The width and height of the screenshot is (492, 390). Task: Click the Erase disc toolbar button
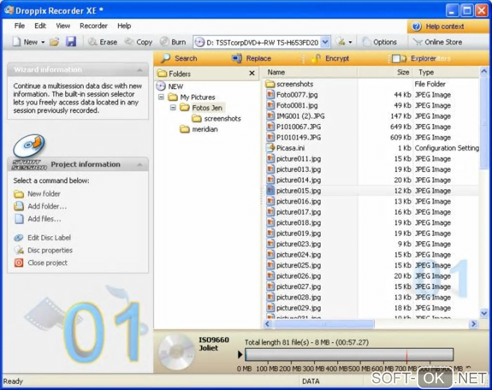click(x=103, y=42)
